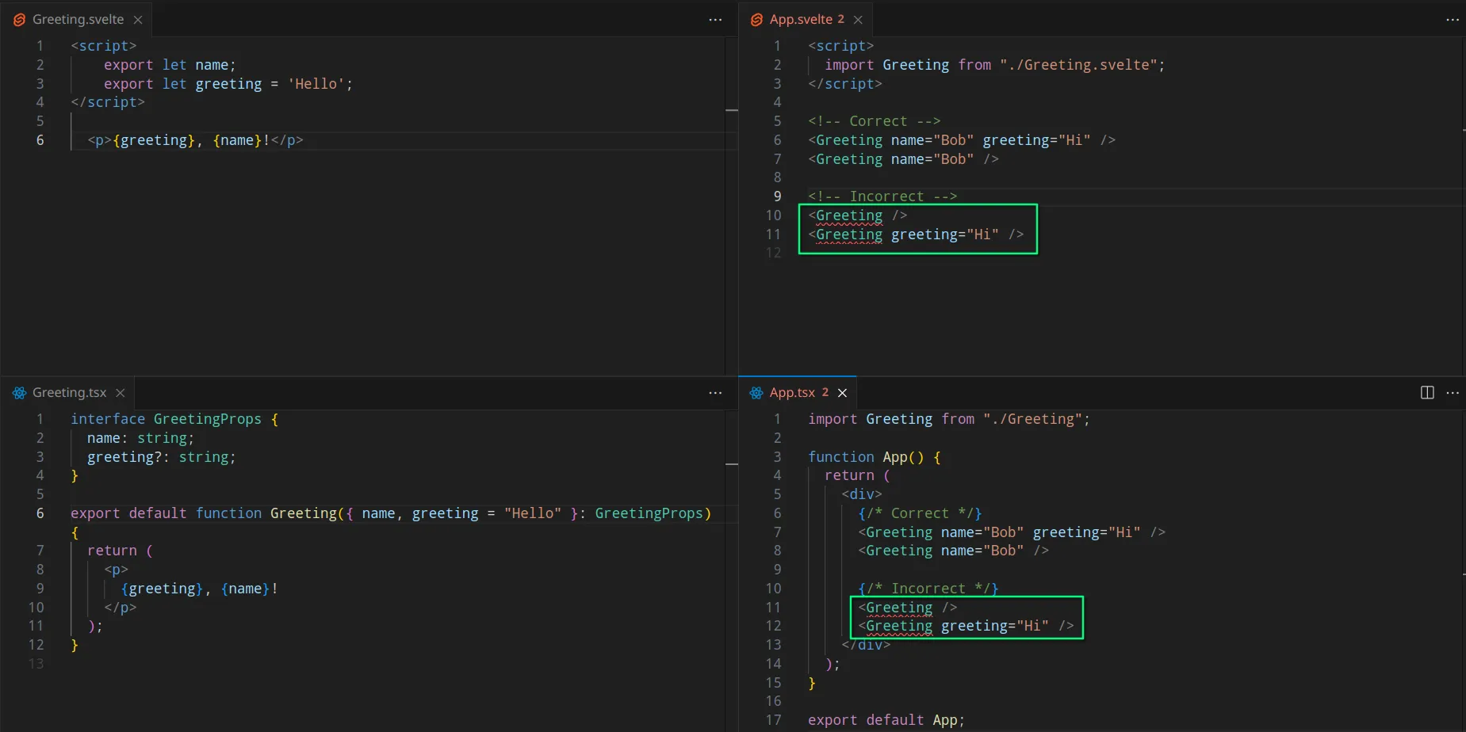Screen dimensions: 1466x732
Task: Click errored Greeting tag on App.svelte line 10
Action: click(849, 215)
